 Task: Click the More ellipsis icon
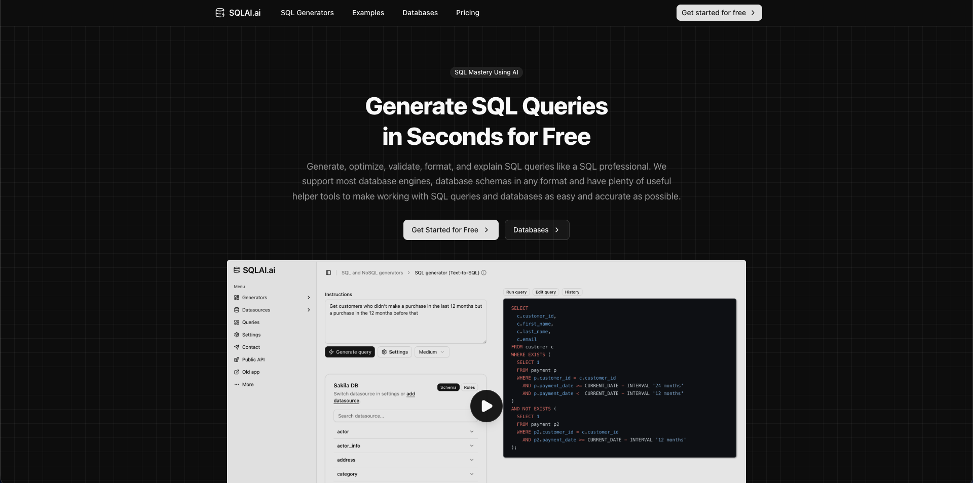(x=237, y=384)
